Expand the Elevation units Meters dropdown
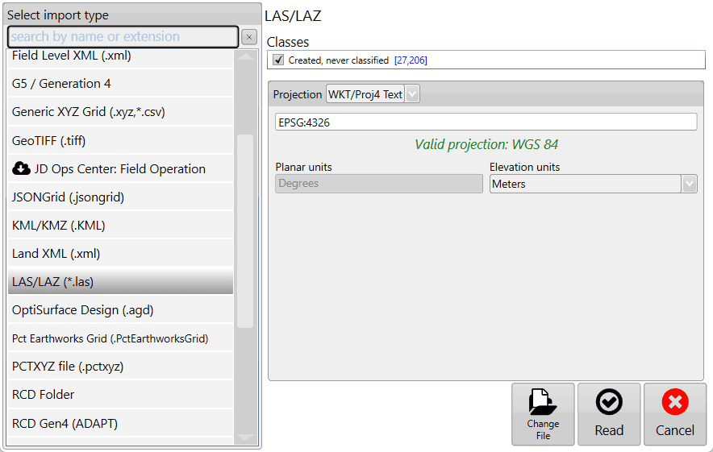This screenshot has width=713, height=452. pyautogui.click(x=689, y=184)
